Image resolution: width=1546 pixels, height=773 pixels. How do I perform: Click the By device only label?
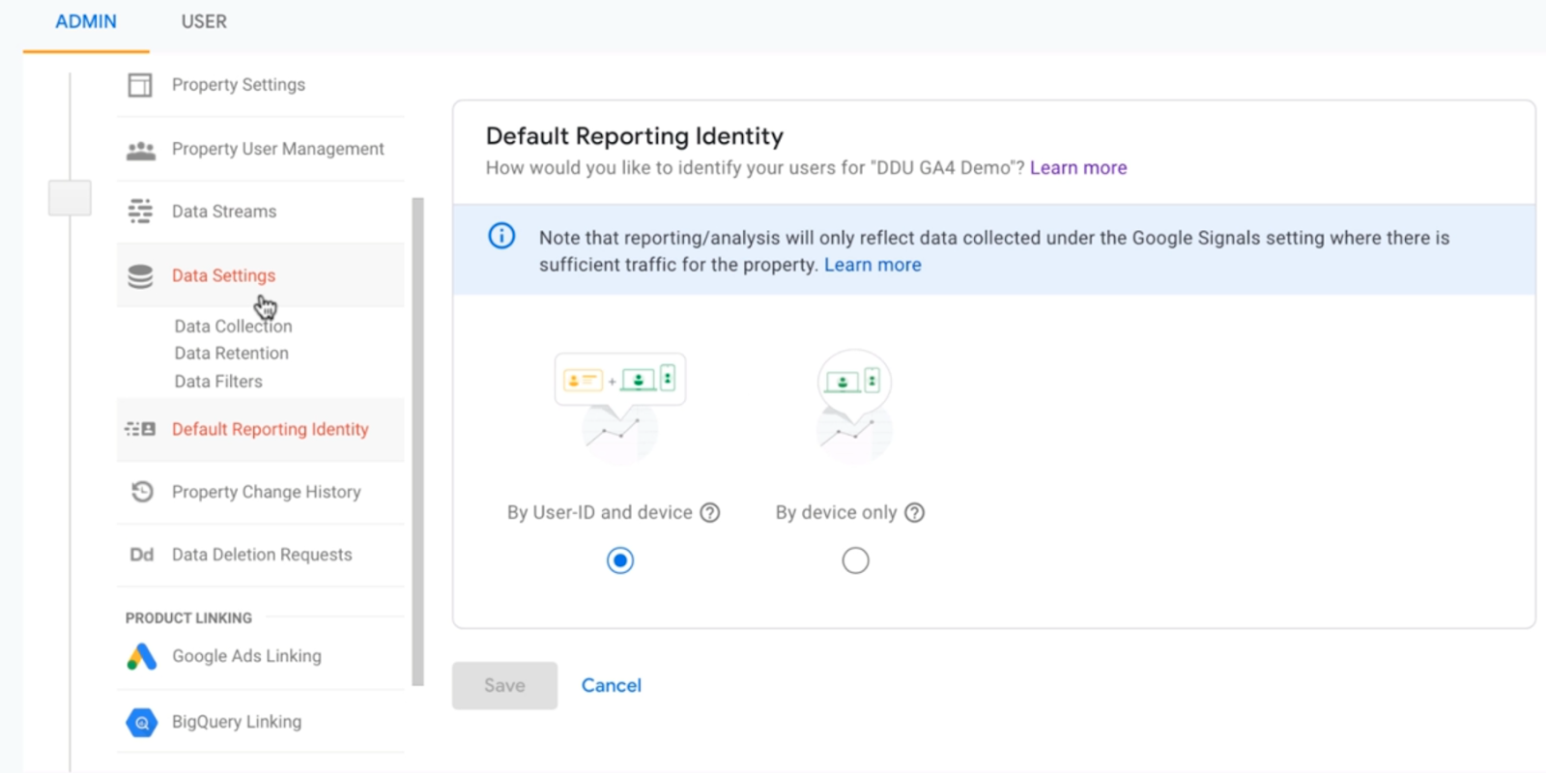click(837, 513)
